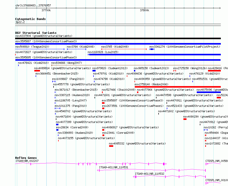Open nsv4521433 gnomAD label
Image resolution: width=228 pixels, height=186 pixels.
click(195, 106)
